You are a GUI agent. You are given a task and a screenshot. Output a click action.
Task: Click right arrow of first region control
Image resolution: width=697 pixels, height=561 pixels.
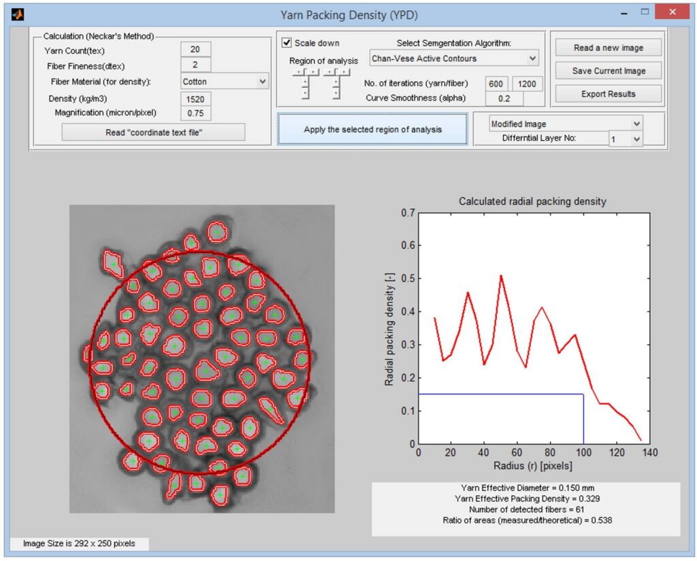click(x=313, y=72)
